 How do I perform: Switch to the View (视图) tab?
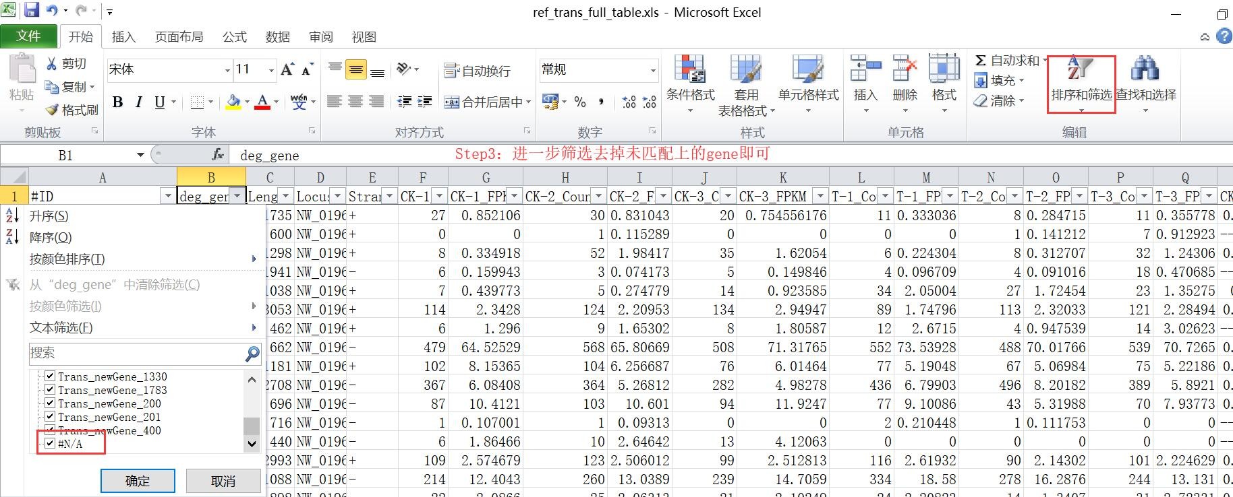click(364, 37)
